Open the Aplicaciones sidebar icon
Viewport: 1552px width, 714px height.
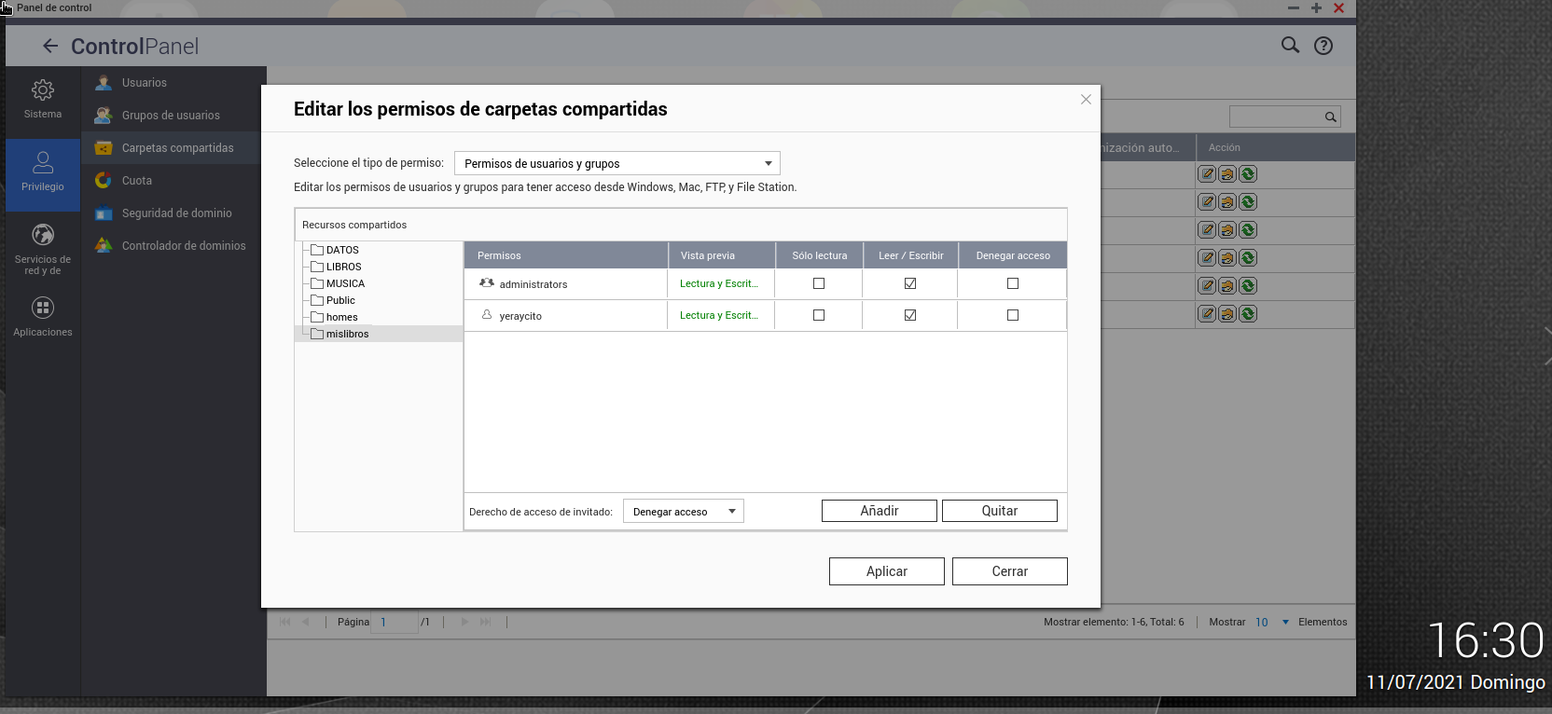pos(43,308)
